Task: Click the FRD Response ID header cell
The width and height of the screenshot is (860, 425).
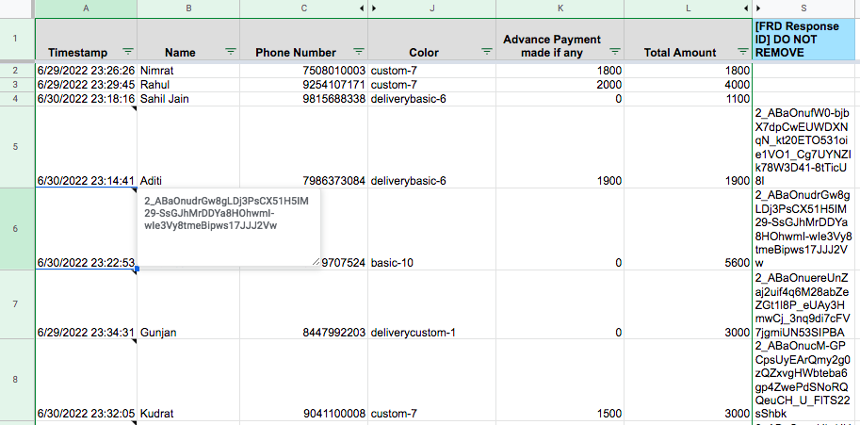Action: [x=803, y=39]
